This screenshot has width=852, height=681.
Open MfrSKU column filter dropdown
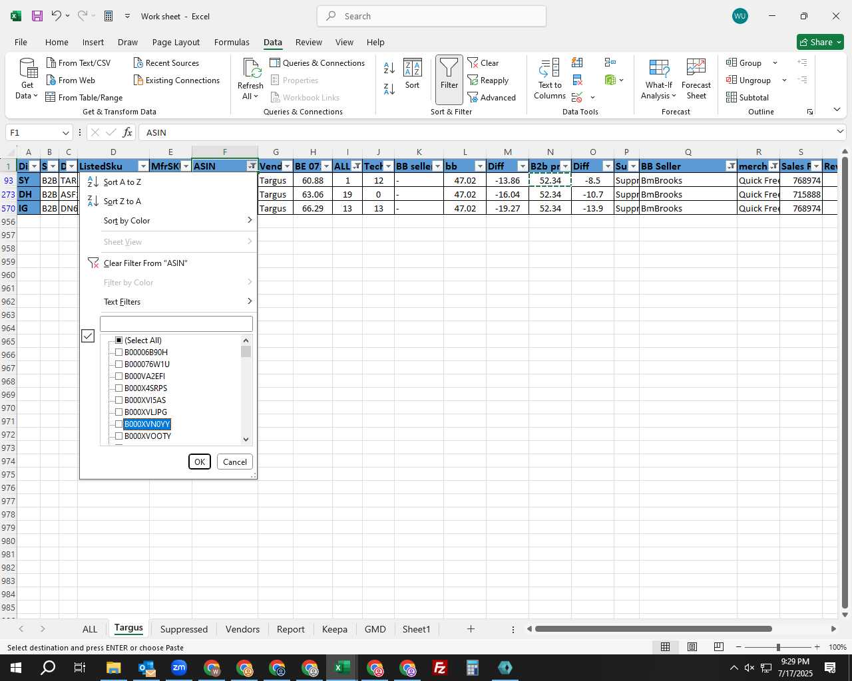[x=186, y=166]
